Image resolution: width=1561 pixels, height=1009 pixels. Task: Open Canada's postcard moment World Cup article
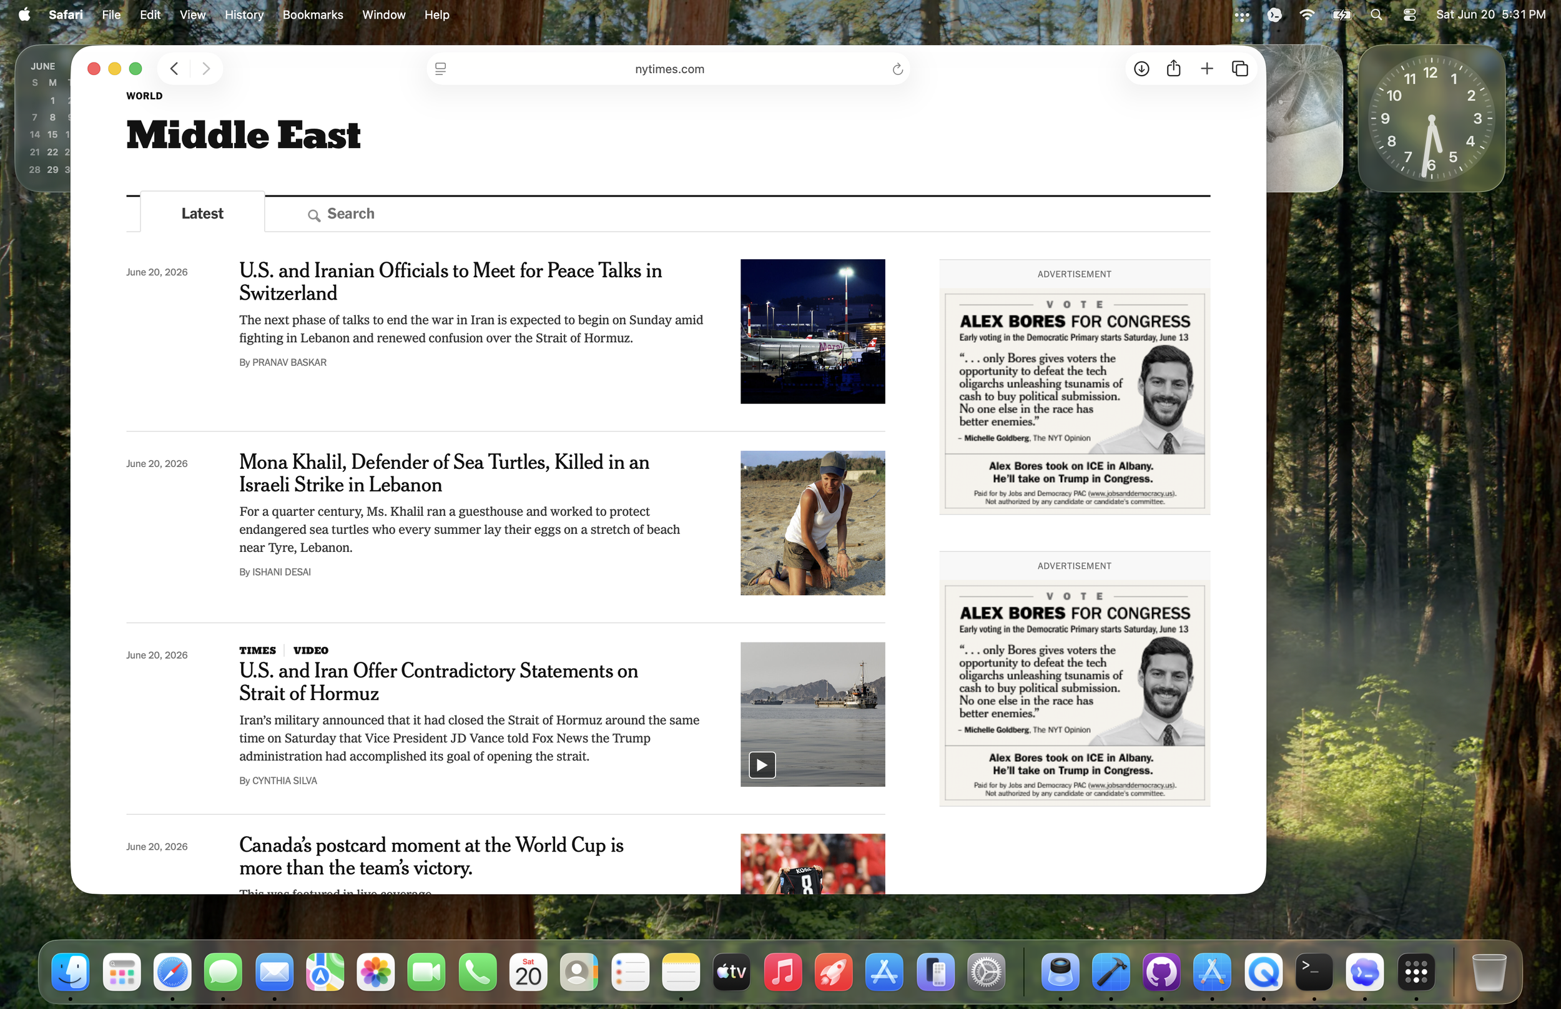[x=431, y=857]
